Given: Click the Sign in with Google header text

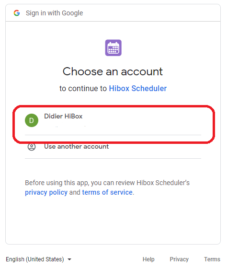Looking at the screenshot, I should click(x=54, y=13).
